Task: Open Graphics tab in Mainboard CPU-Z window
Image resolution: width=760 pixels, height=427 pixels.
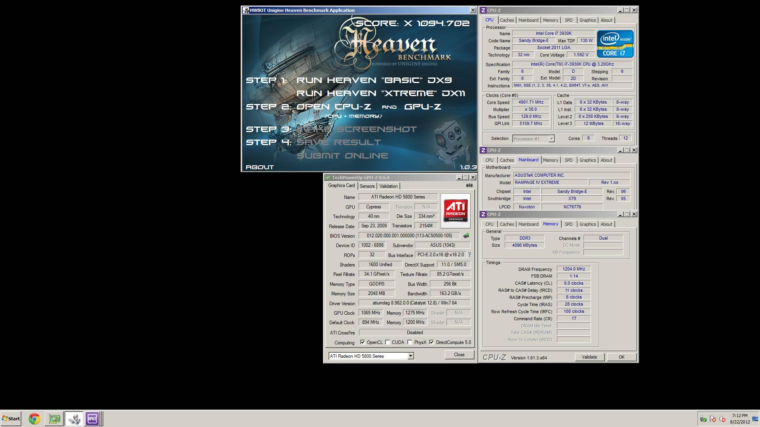Action: coord(587,160)
